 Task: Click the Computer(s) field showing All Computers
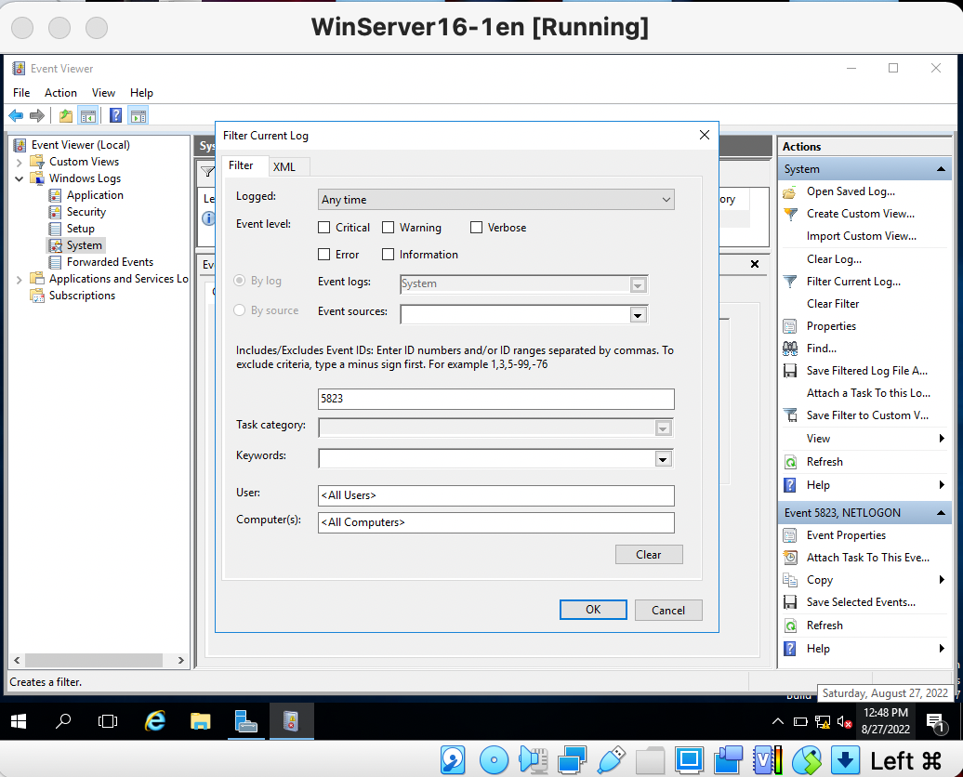496,522
